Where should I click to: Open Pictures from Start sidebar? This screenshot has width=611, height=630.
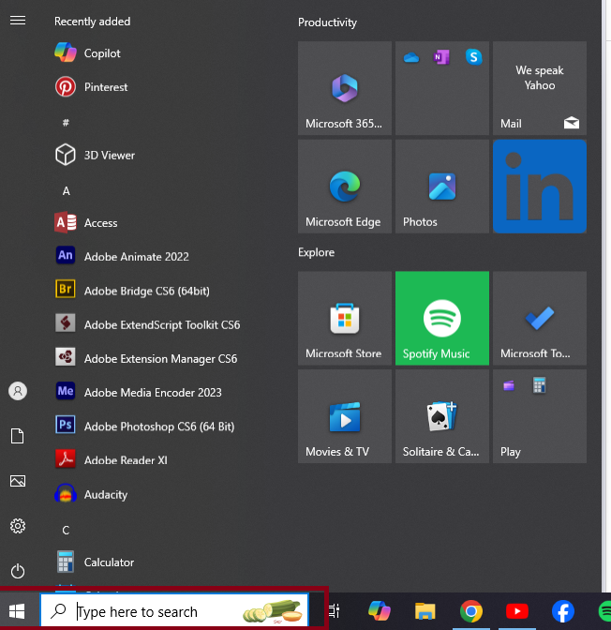coord(18,481)
